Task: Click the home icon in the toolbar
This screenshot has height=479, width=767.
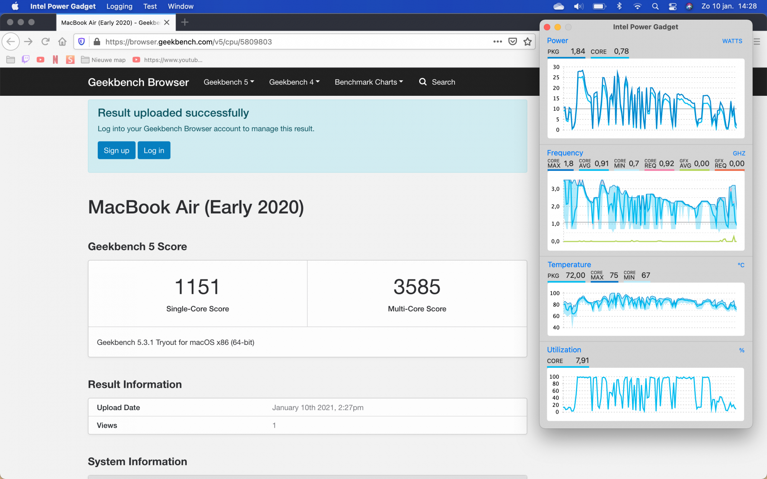Action: click(62, 42)
